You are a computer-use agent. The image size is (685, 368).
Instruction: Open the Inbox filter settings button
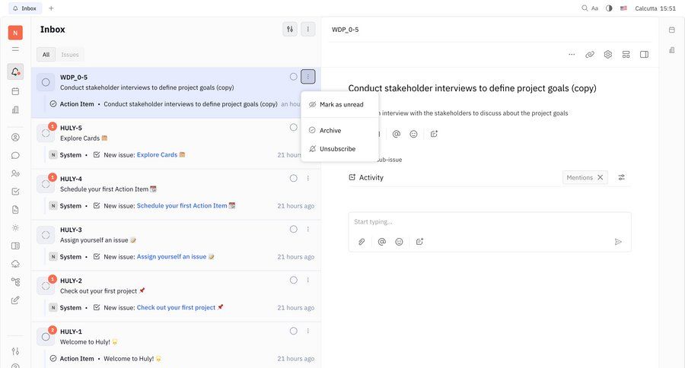coord(290,29)
